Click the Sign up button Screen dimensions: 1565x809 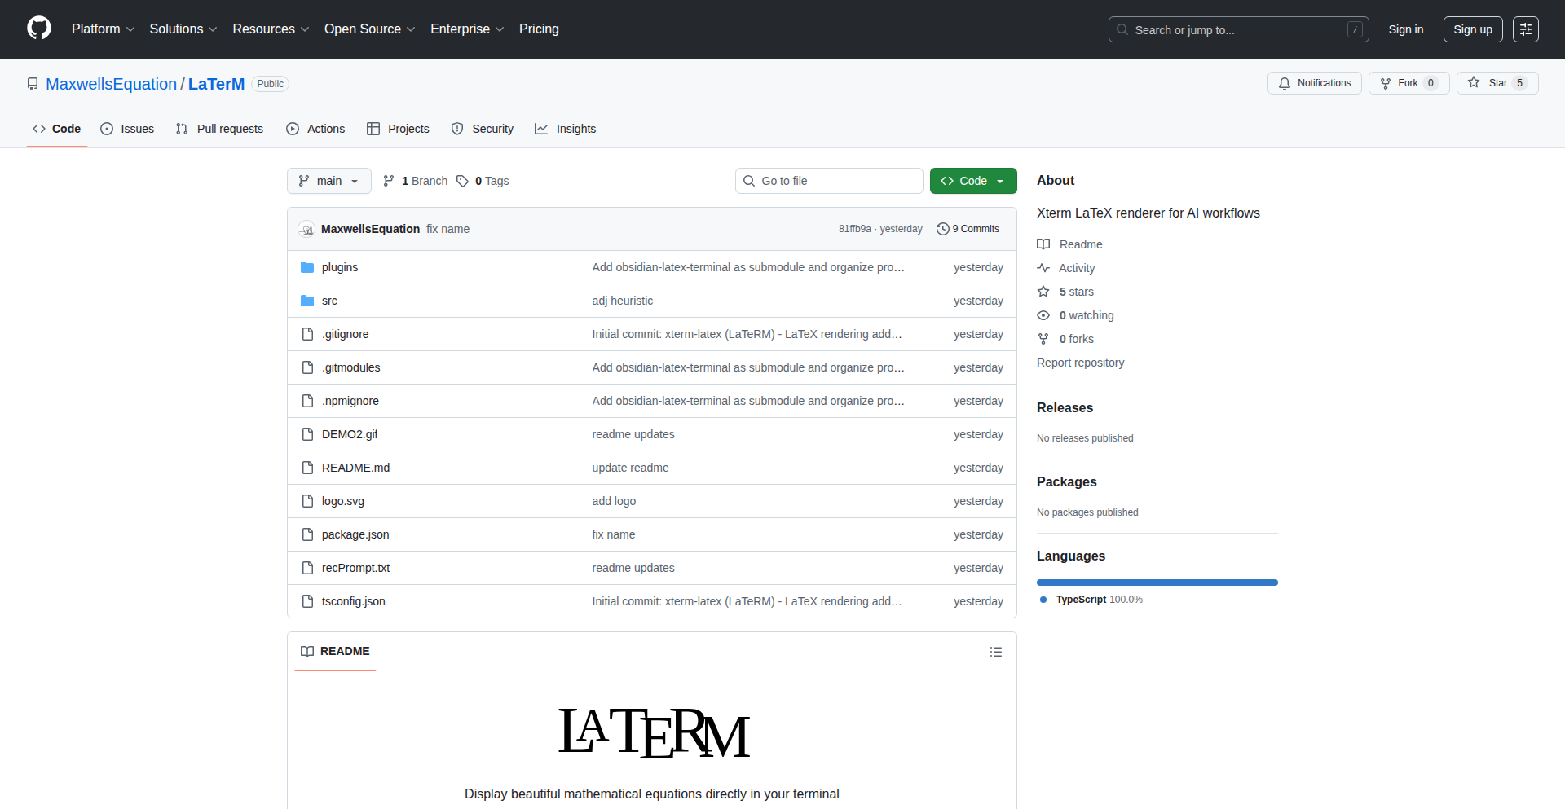tap(1473, 29)
